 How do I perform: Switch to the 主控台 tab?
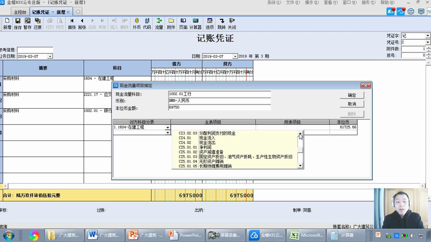pyautogui.click(x=20, y=12)
